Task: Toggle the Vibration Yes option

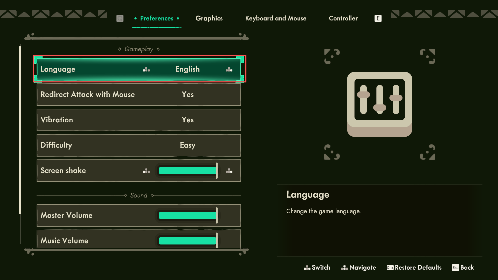Action: pos(188,120)
